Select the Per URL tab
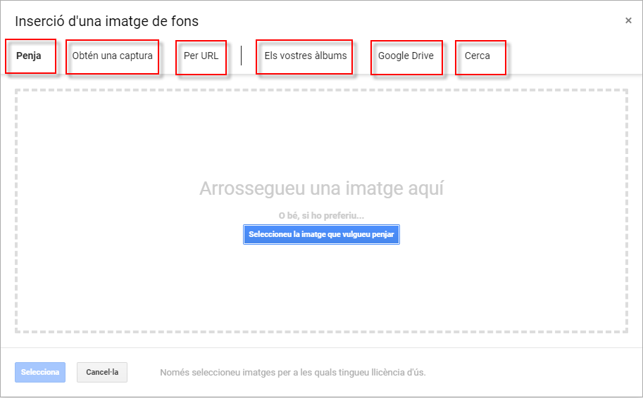Screen dimensions: 643x398 (201, 56)
